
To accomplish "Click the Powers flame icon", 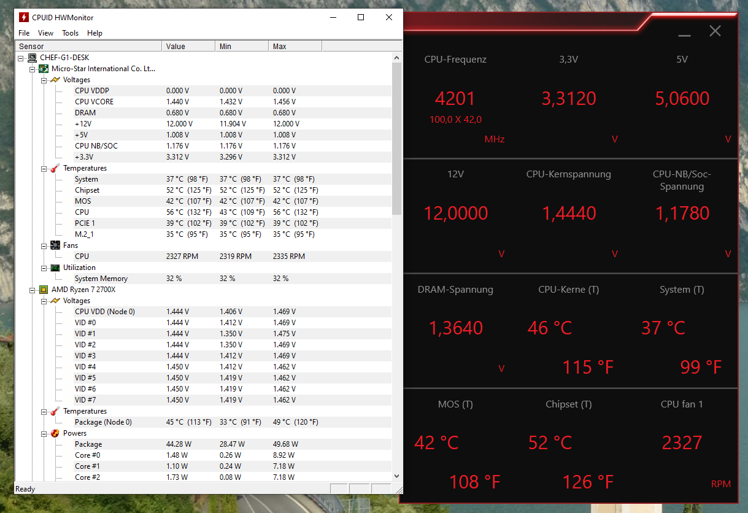I will pyautogui.click(x=55, y=433).
